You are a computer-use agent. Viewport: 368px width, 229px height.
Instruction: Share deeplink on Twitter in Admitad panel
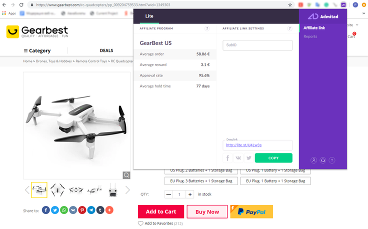249,158
